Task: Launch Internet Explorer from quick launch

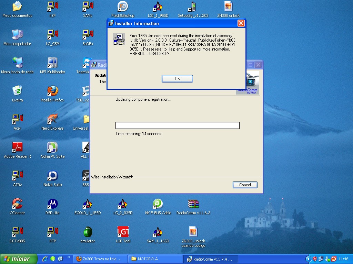Action: tap(45, 259)
